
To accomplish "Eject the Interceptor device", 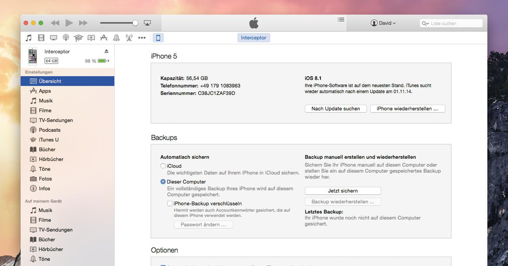I will [x=106, y=51].
